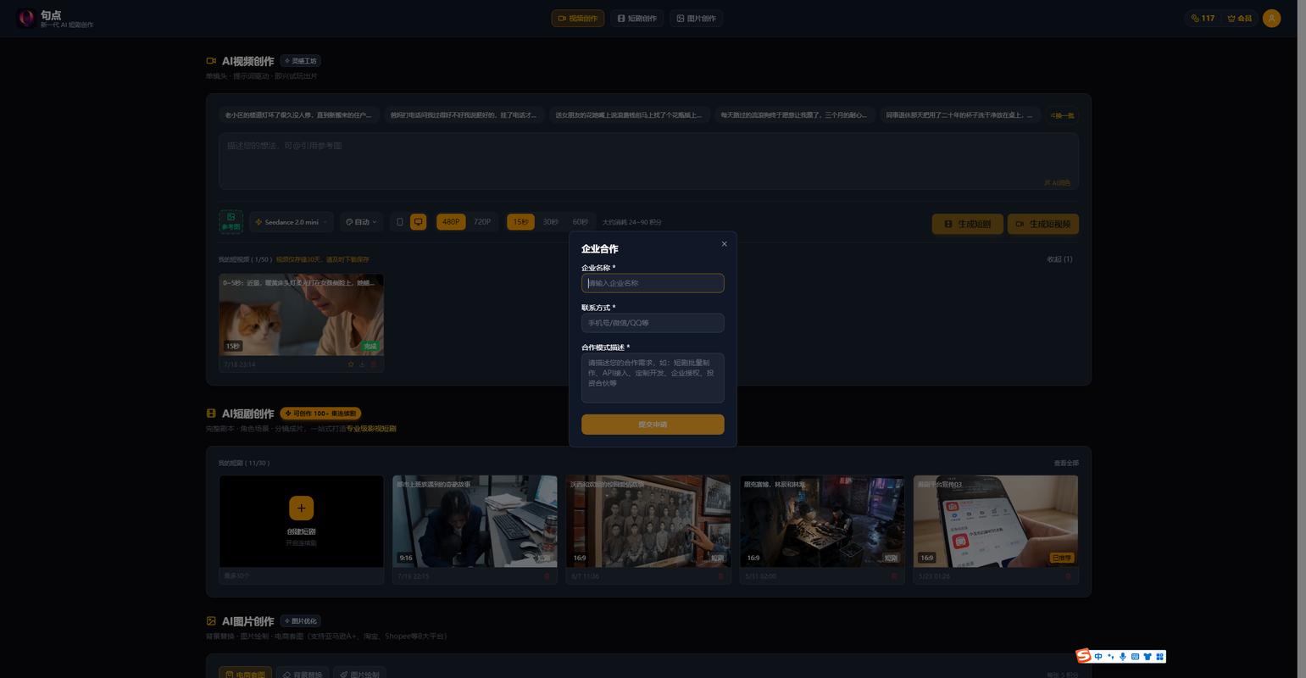Select the 电商套图 tab
1306x678 pixels.
coord(246,675)
